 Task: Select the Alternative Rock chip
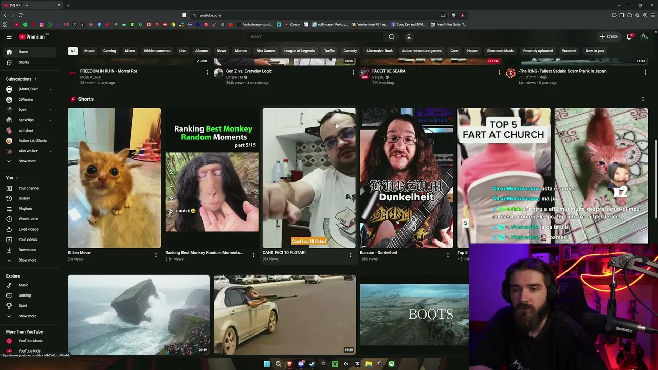pyautogui.click(x=379, y=51)
